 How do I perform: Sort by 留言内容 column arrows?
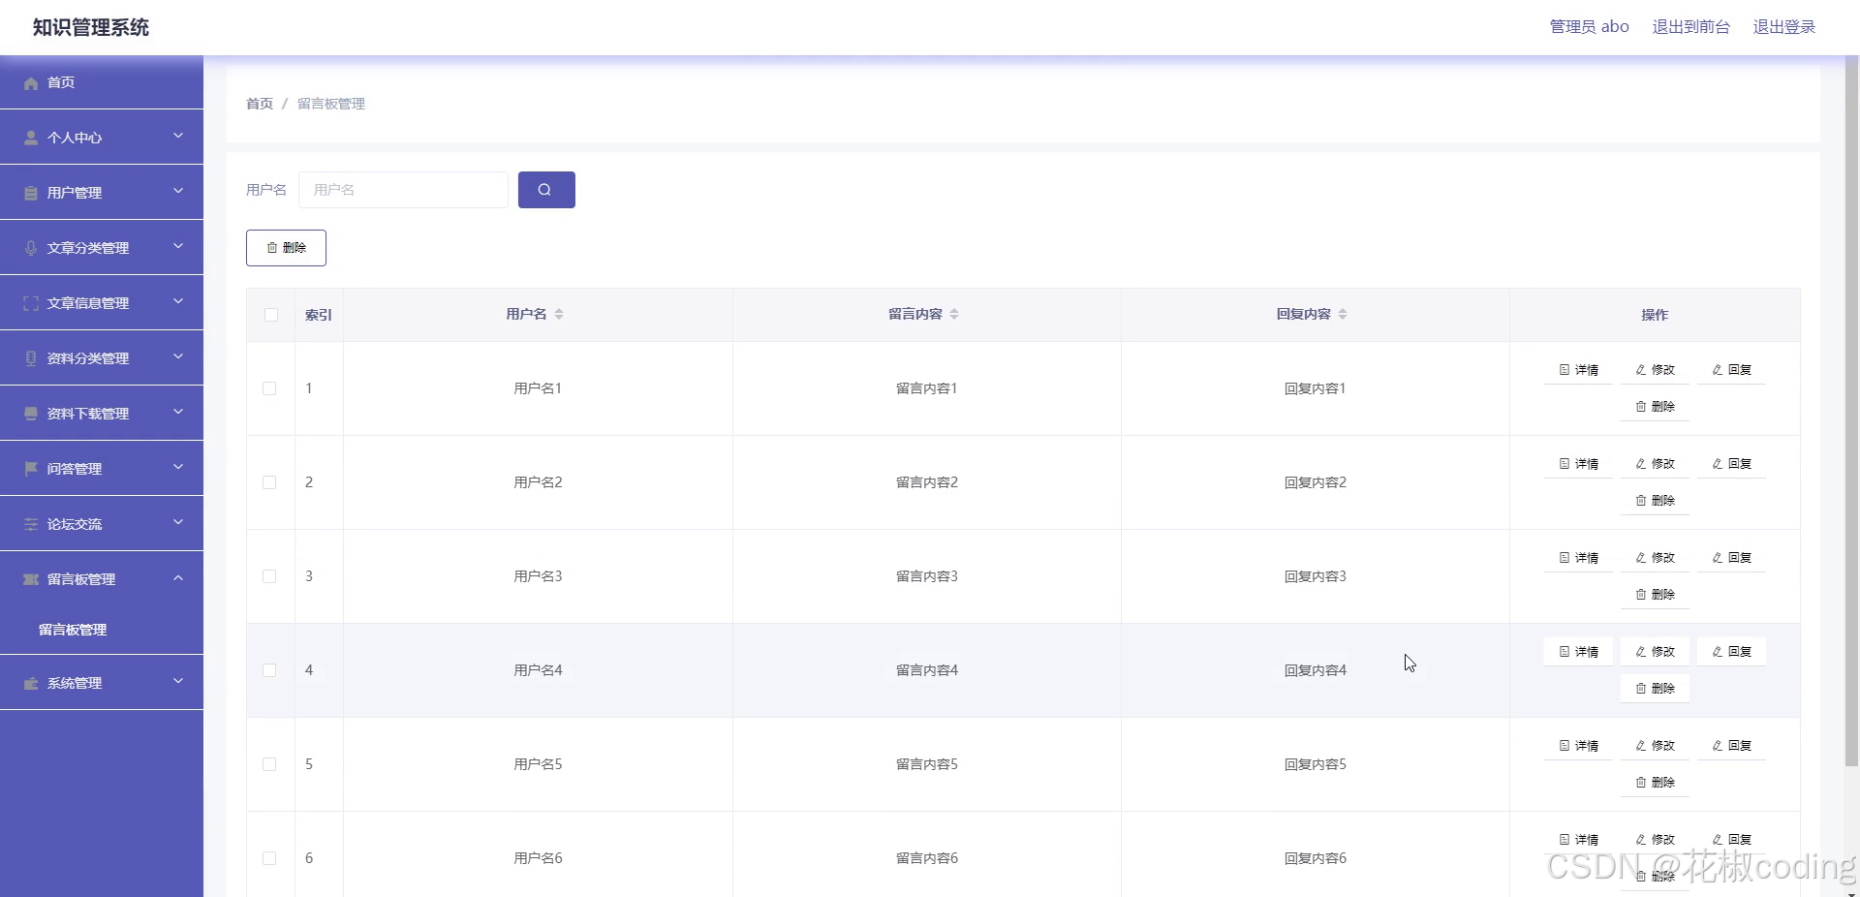click(954, 314)
